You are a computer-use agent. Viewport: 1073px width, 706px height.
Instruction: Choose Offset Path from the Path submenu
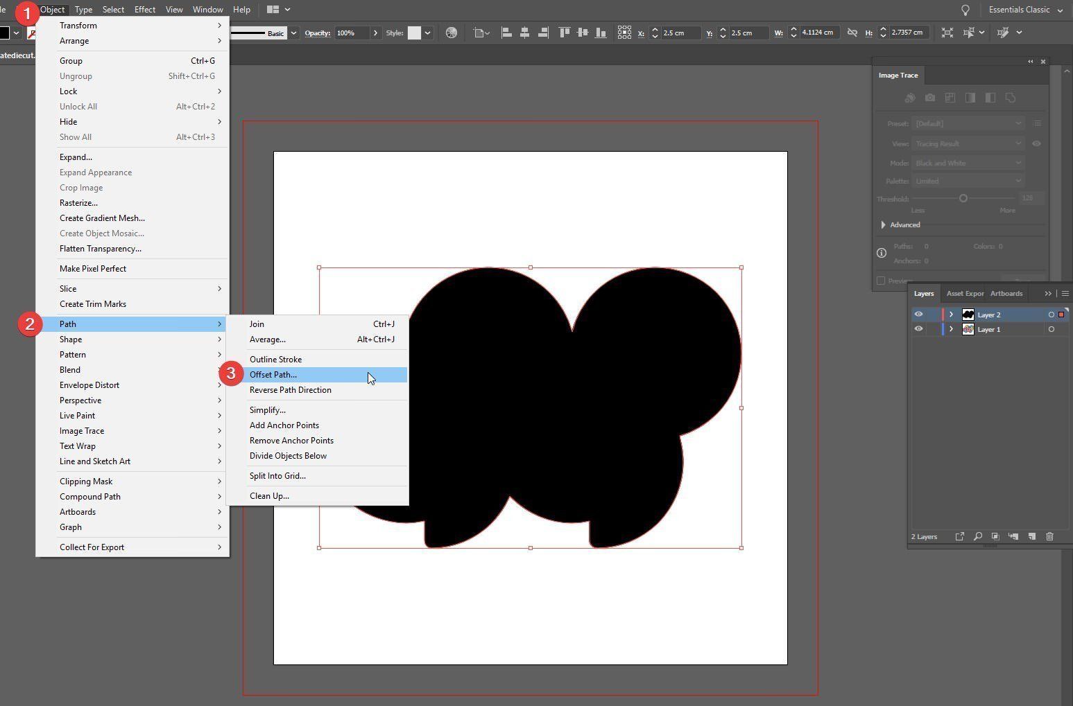click(273, 375)
